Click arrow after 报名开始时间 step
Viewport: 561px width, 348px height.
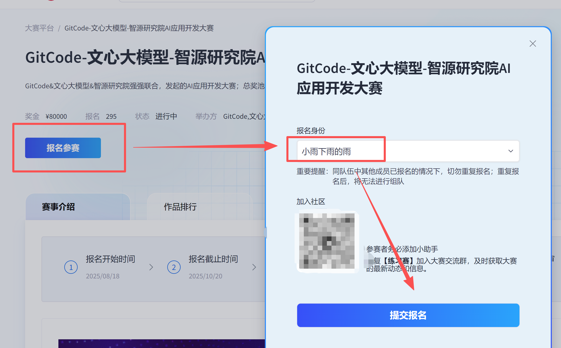(151, 267)
